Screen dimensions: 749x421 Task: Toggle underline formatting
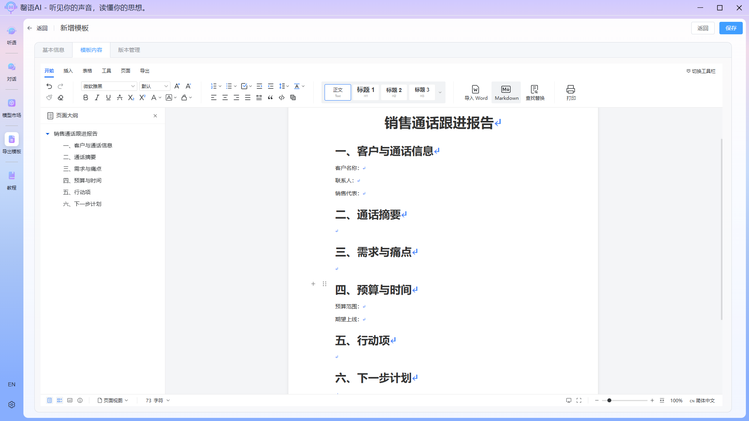coord(108,97)
